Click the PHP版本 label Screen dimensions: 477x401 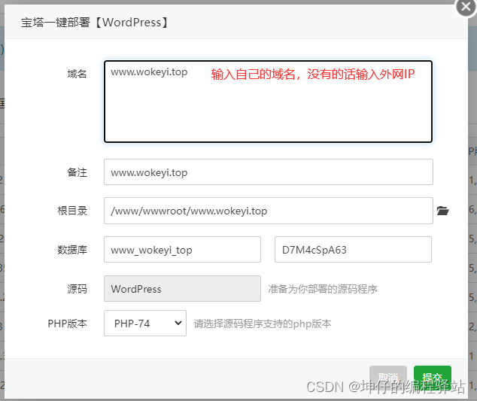click(x=67, y=324)
